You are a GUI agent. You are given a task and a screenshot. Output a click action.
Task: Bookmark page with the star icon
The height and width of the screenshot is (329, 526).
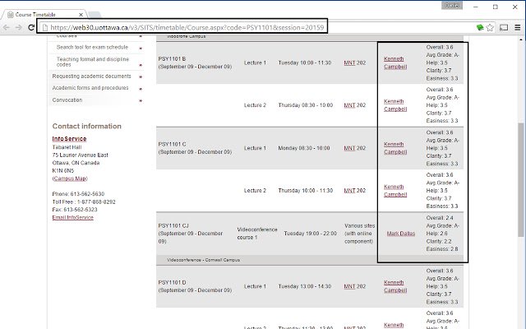490,27
